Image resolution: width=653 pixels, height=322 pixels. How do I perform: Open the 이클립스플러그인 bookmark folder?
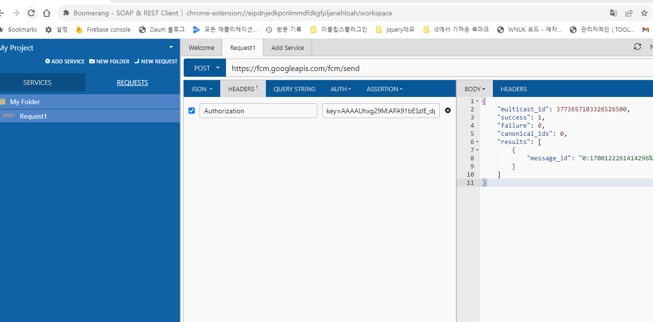(339, 29)
